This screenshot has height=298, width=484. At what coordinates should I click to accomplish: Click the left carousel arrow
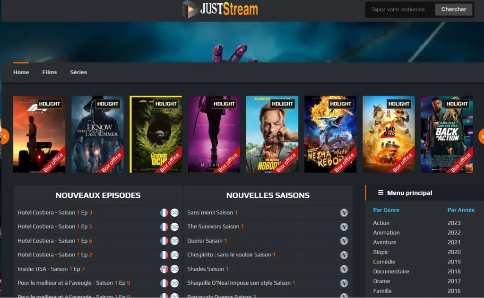pyautogui.click(x=5, y=136)
